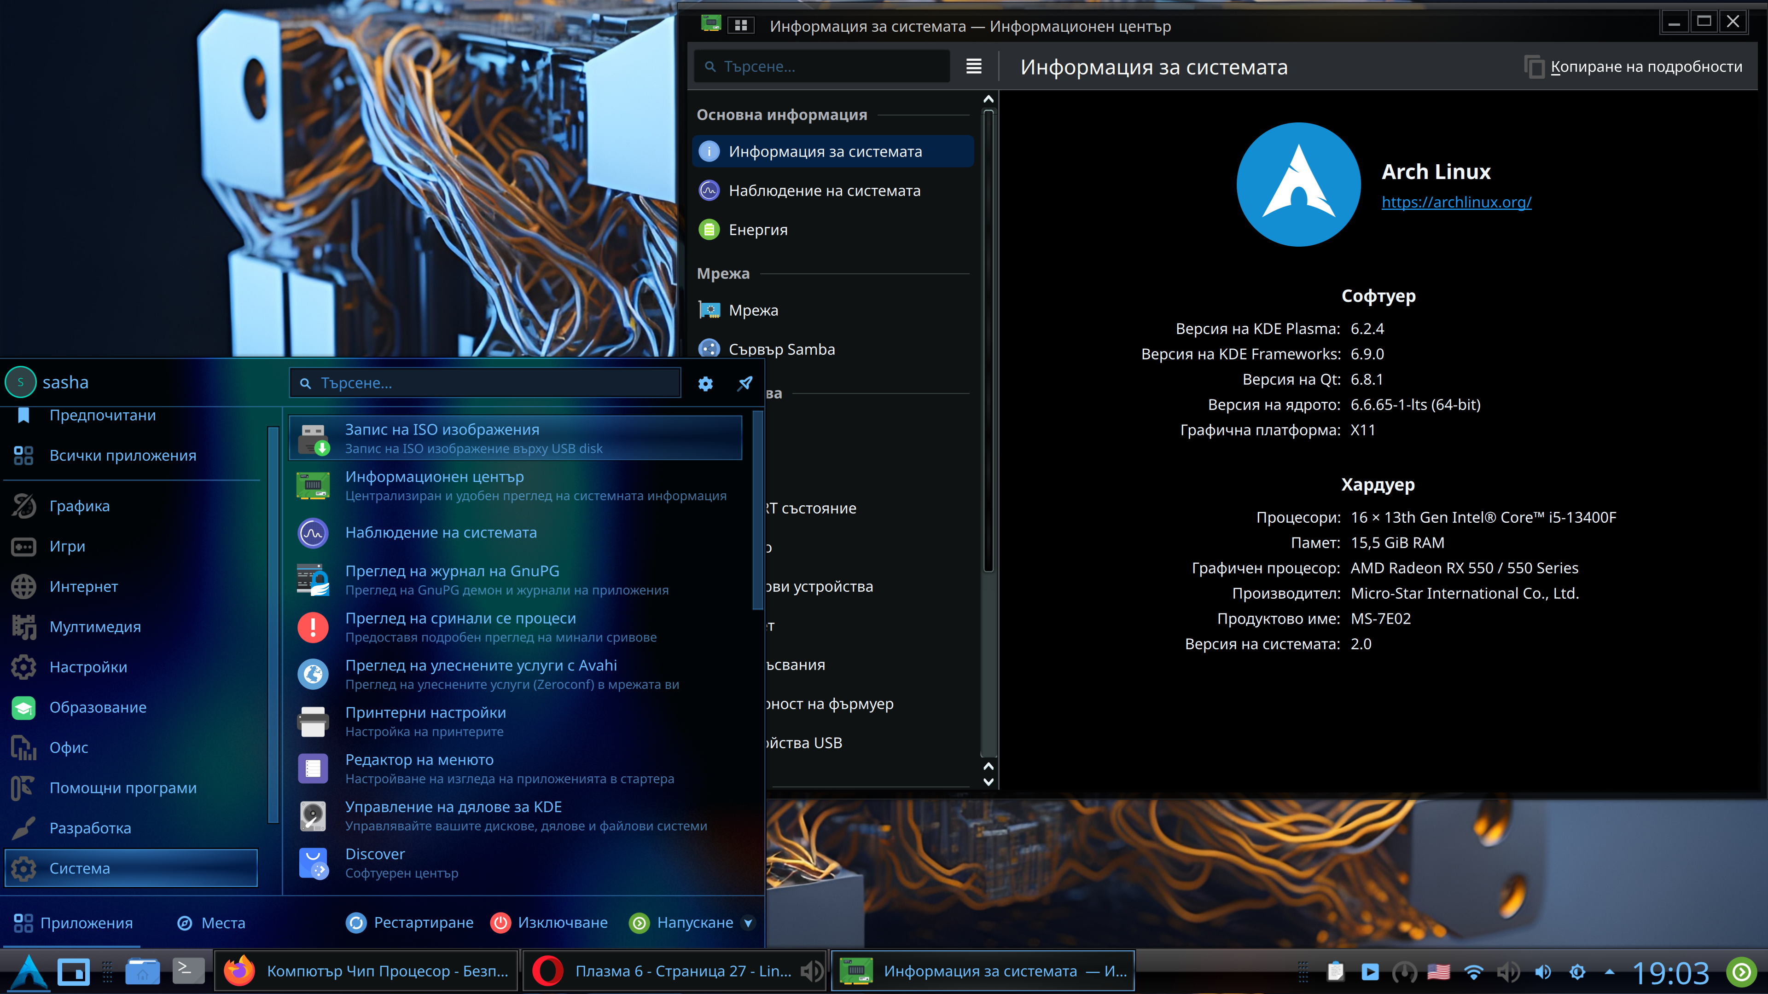Click the launcher applications list scrollbar
This screenshot has height=994, width=1768.
757,510
